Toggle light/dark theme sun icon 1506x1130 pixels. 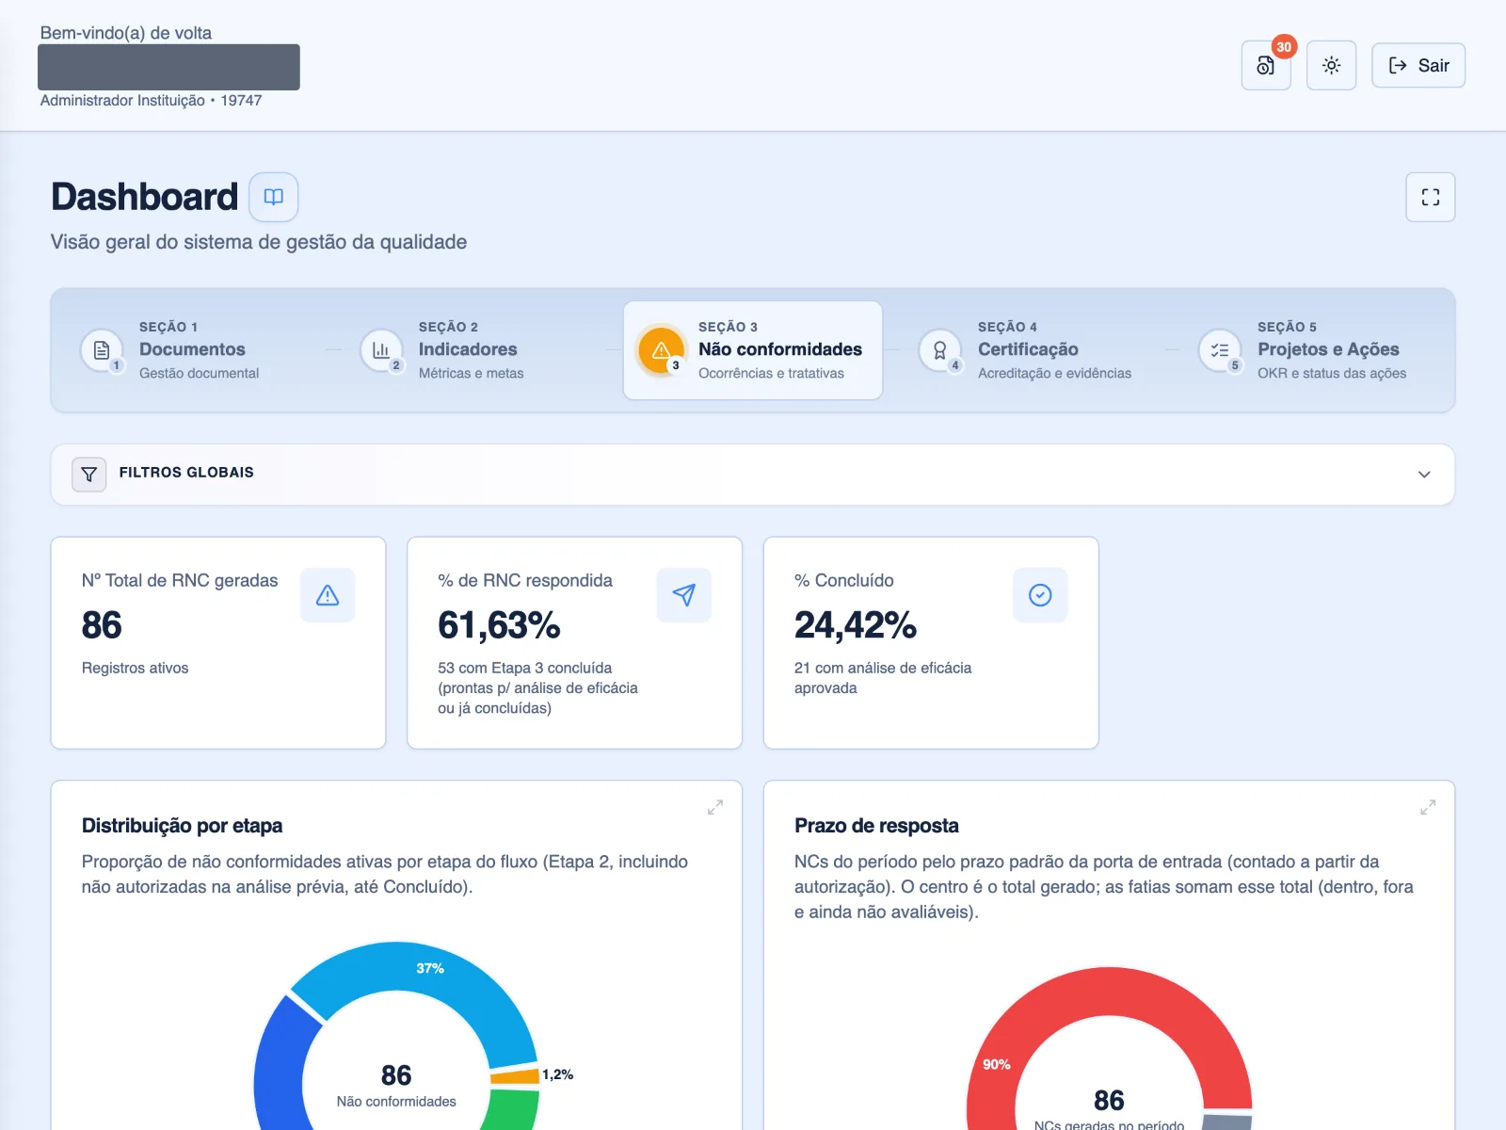pyautogui.click(x=1331, y=65)
